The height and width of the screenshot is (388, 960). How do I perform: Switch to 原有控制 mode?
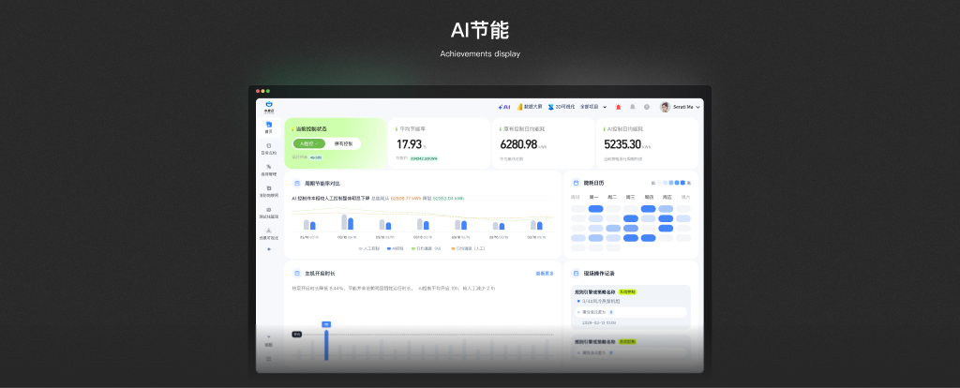pos(343,143)
